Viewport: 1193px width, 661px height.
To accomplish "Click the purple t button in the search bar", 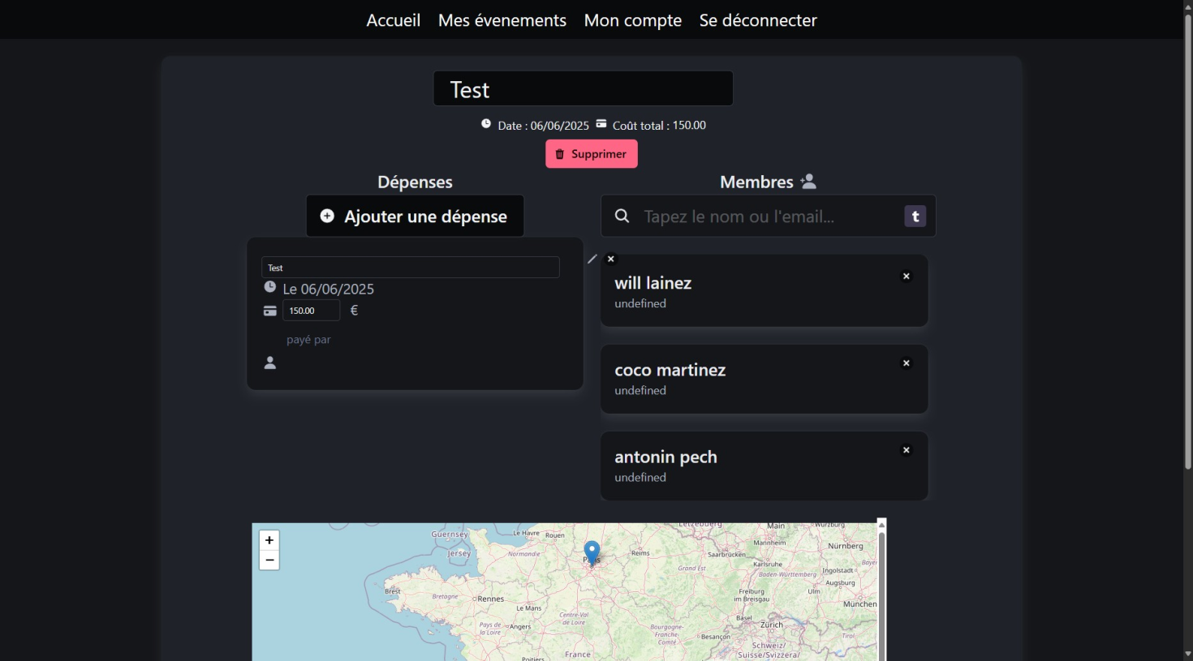I will [915, 216].
